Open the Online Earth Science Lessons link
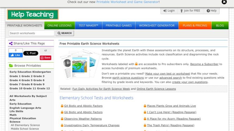Viewport: 234px width, 131px height. [x=156, y=89]
